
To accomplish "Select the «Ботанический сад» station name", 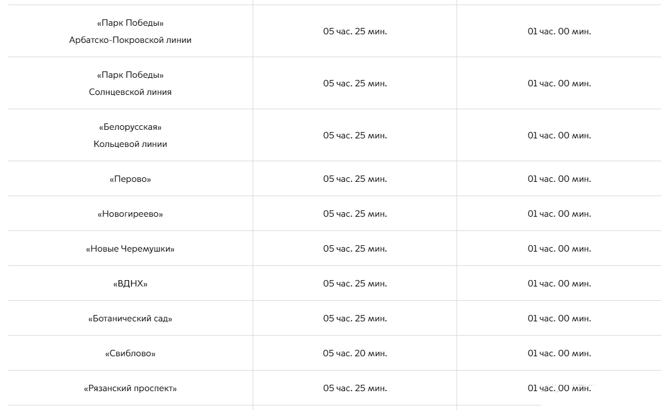I will [130, 319].
